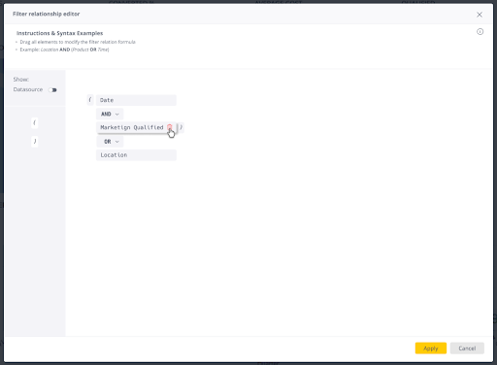
Task: Select the Date filter block
Action: [136, 100]
